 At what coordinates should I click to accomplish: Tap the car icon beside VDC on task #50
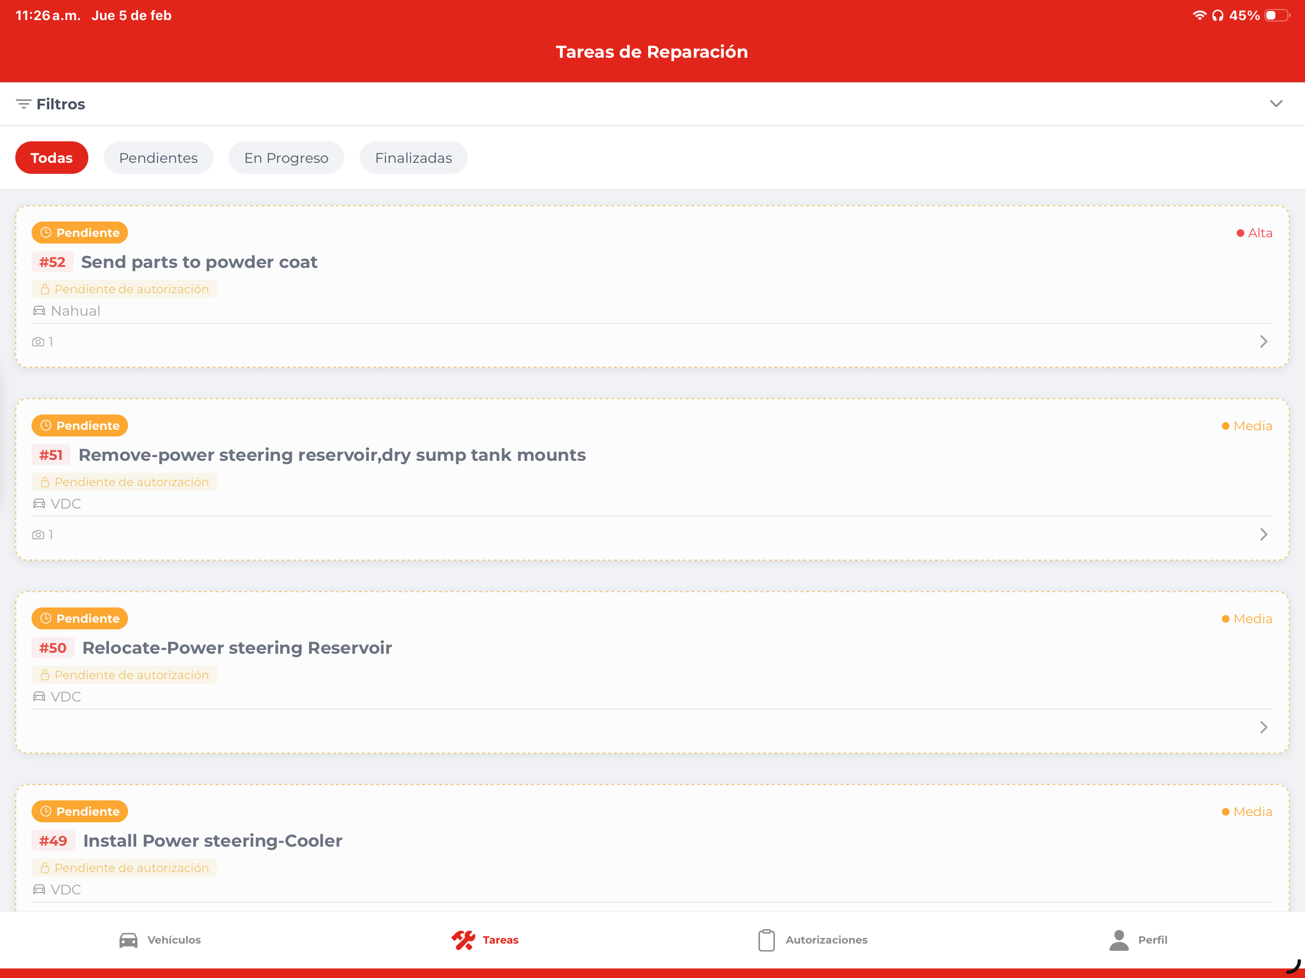click(39, 697)
